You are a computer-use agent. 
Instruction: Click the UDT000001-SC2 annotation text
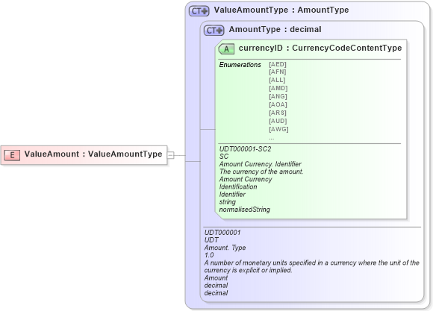(x=245, y=149)
